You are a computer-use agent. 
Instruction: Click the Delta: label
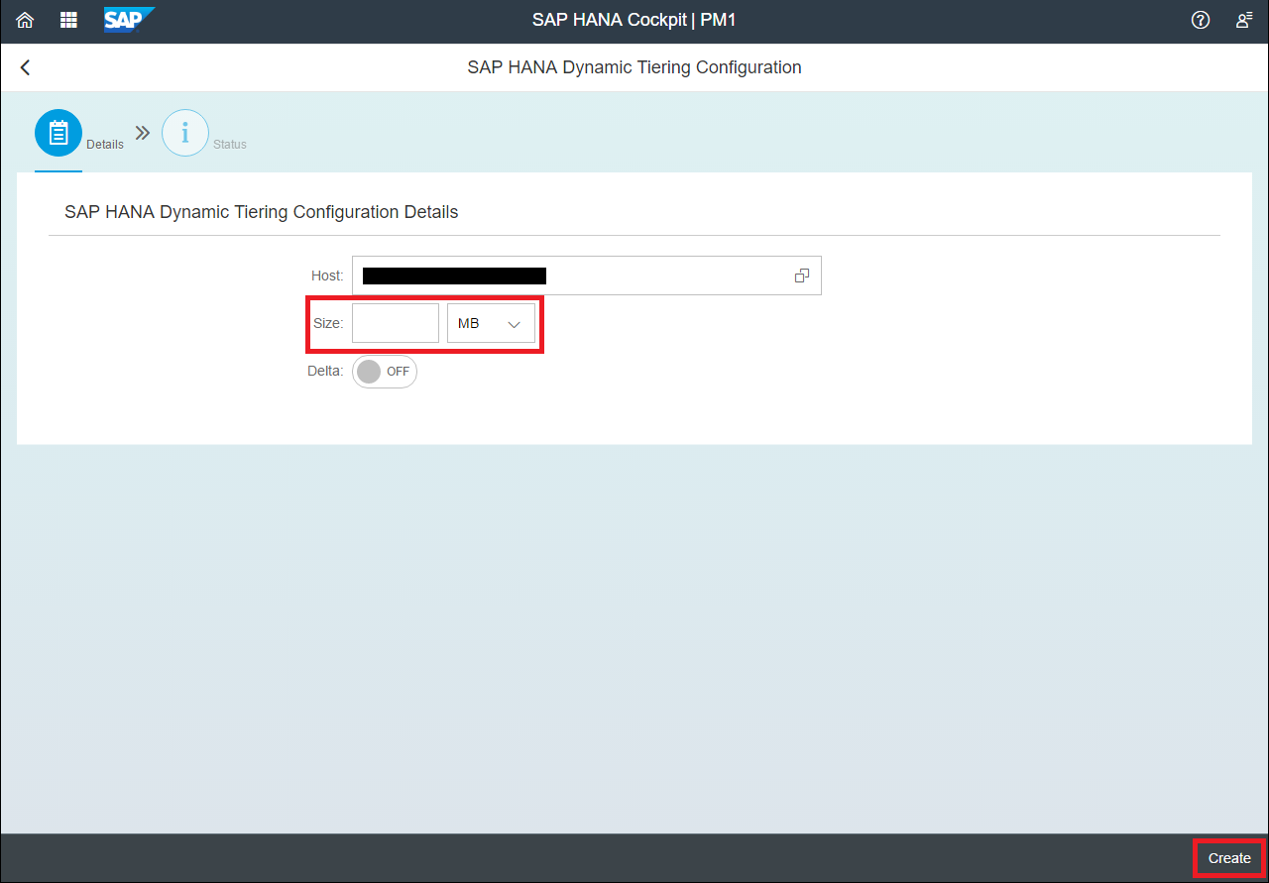coord(325,372)
